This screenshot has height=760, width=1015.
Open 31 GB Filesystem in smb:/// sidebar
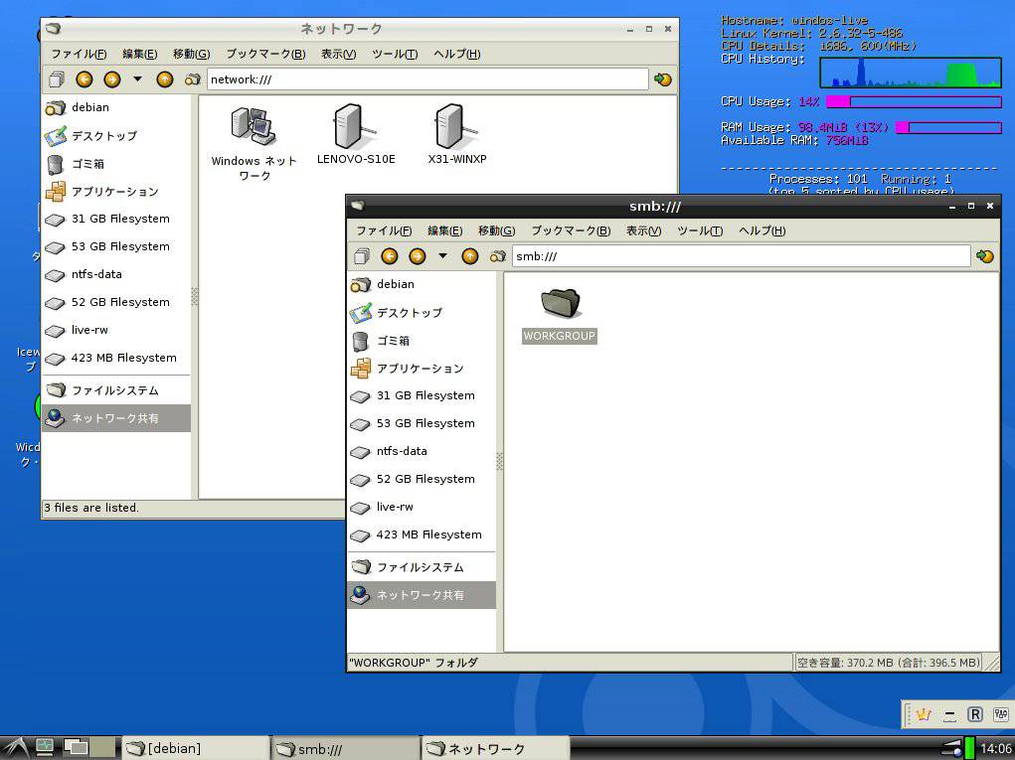[422, 395]
